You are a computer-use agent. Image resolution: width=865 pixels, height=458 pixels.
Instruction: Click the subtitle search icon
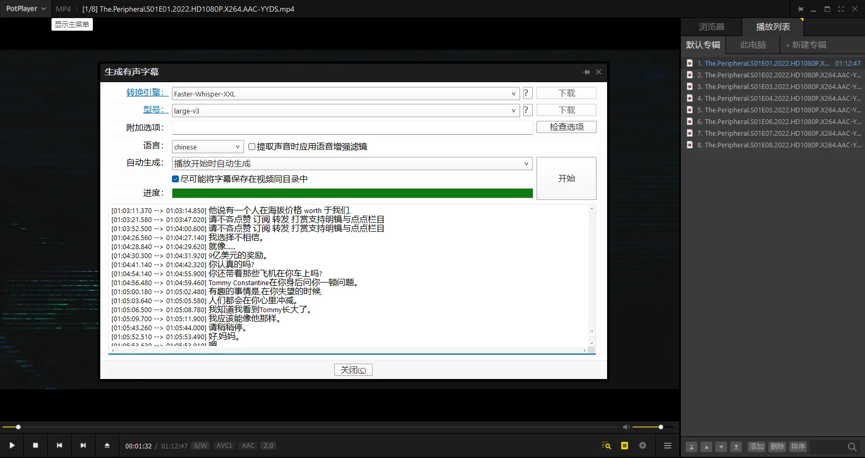pyautogui.click(x=606, y=446)
